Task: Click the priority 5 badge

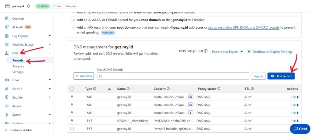Action: [191, 113]
